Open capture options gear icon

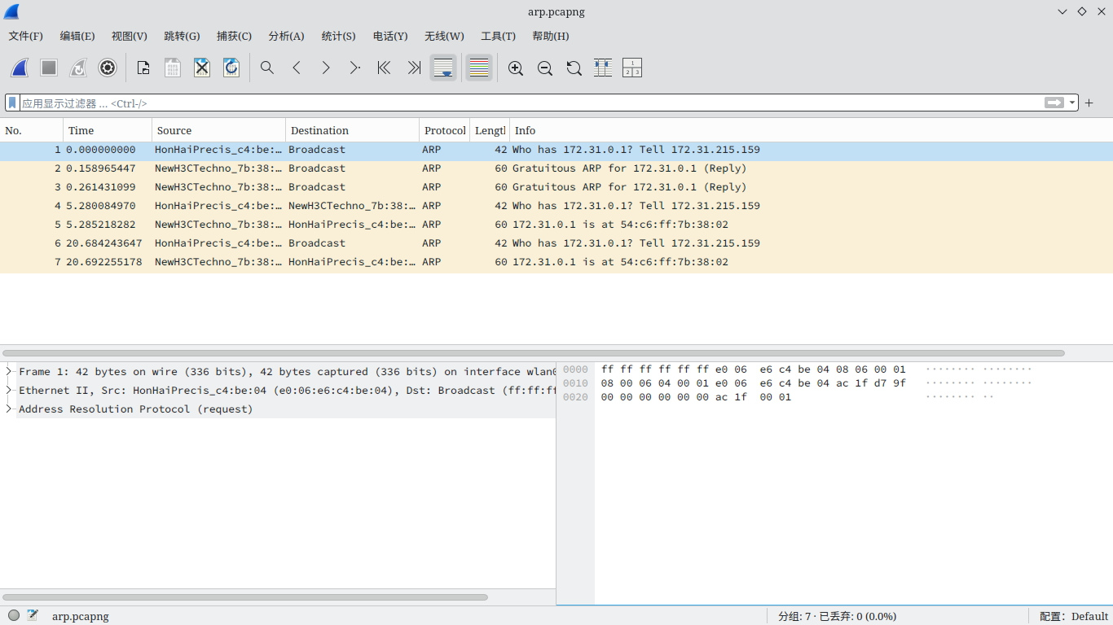(x=108, y=68)
